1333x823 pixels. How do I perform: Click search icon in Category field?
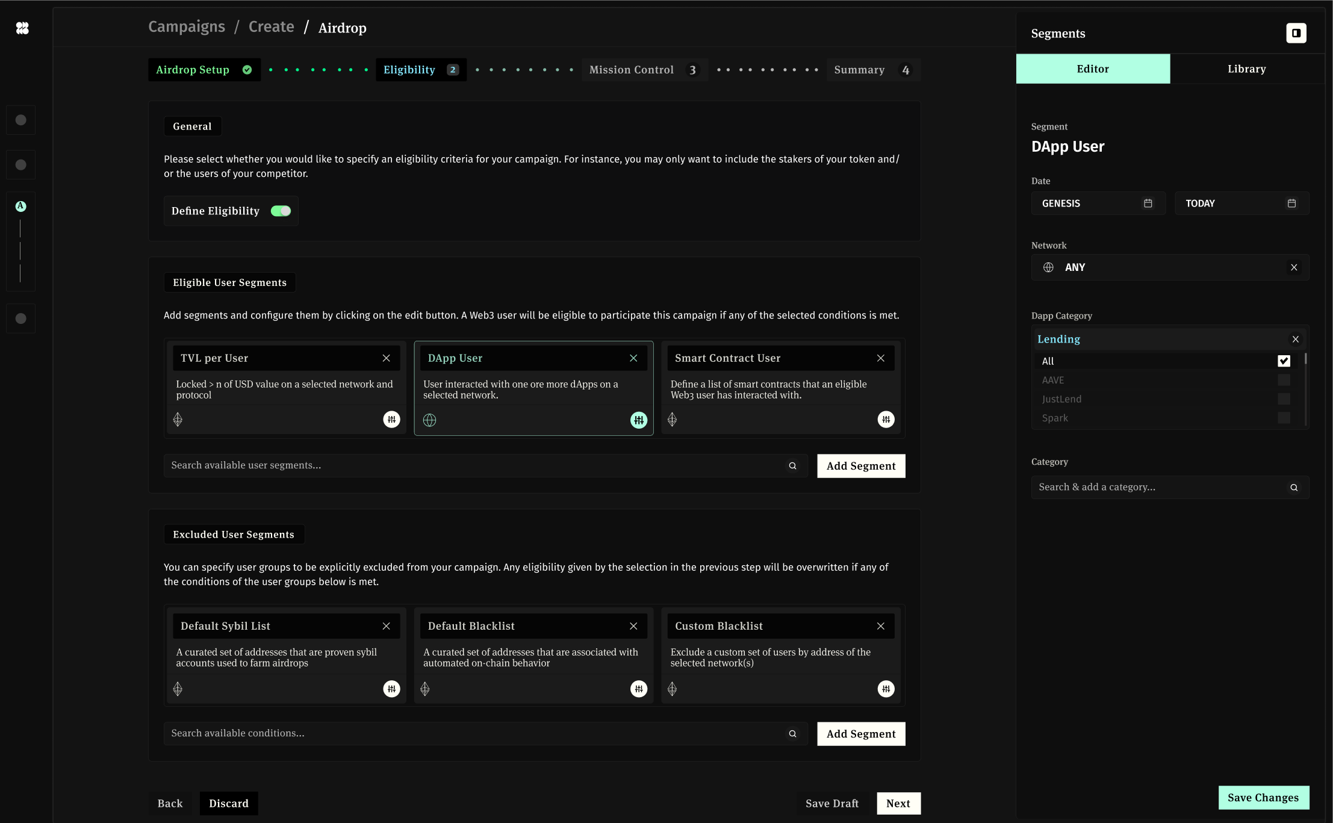[x=1294, y=488]
